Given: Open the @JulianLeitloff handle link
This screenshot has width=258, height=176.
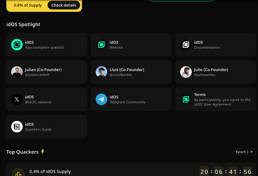Looking at the screenshot, I should tap(37, 75).
